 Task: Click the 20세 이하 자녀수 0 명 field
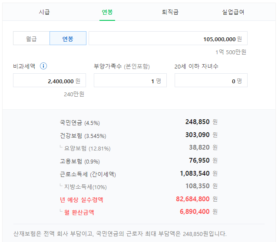[211, 80]
